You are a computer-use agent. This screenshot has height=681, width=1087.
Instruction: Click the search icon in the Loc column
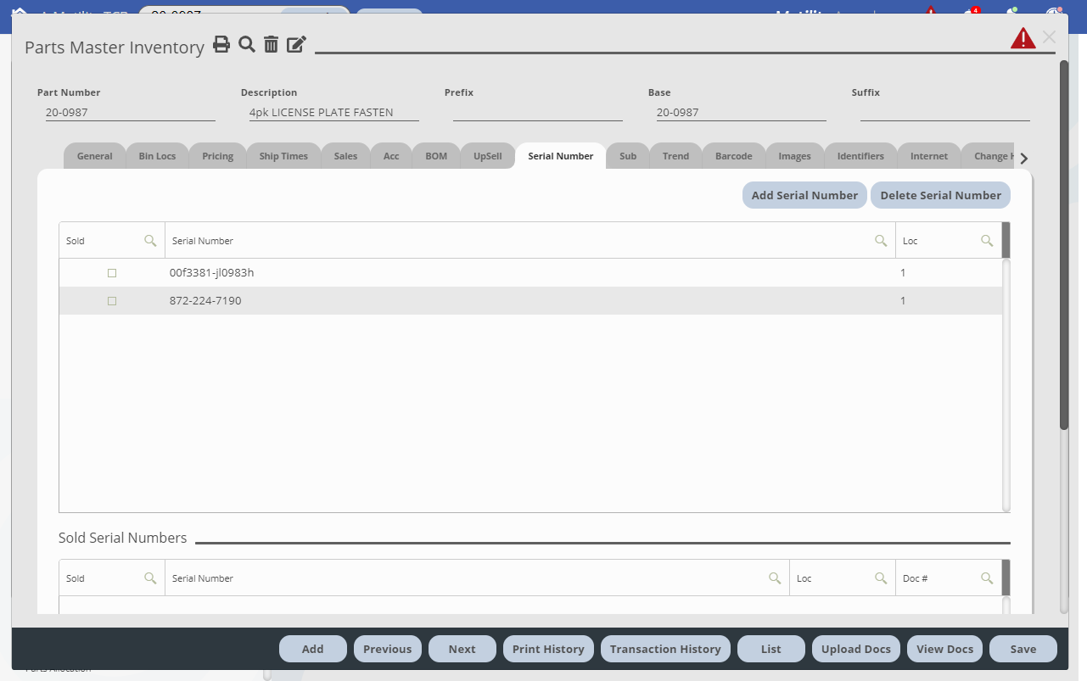987,240
